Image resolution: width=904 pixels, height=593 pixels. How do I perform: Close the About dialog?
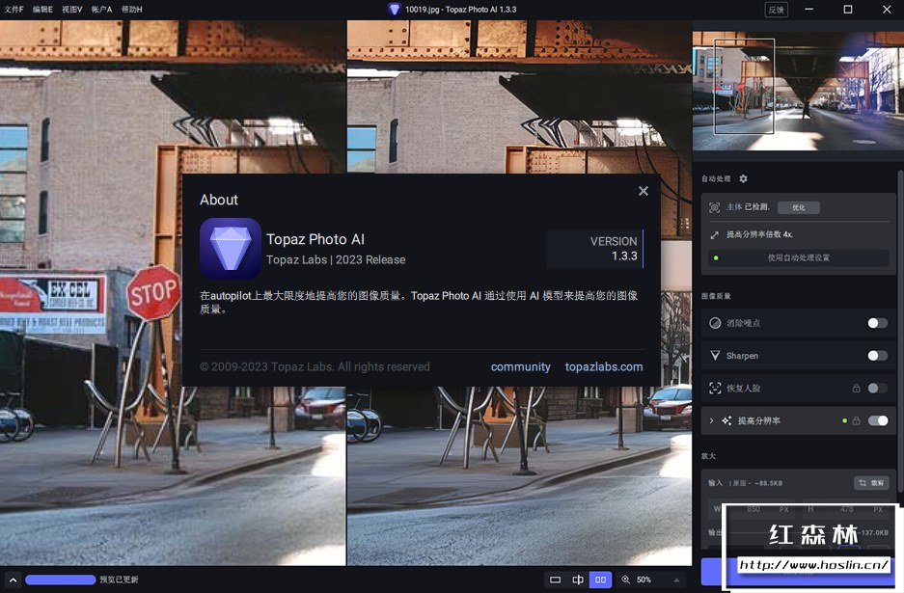[644, 191]
